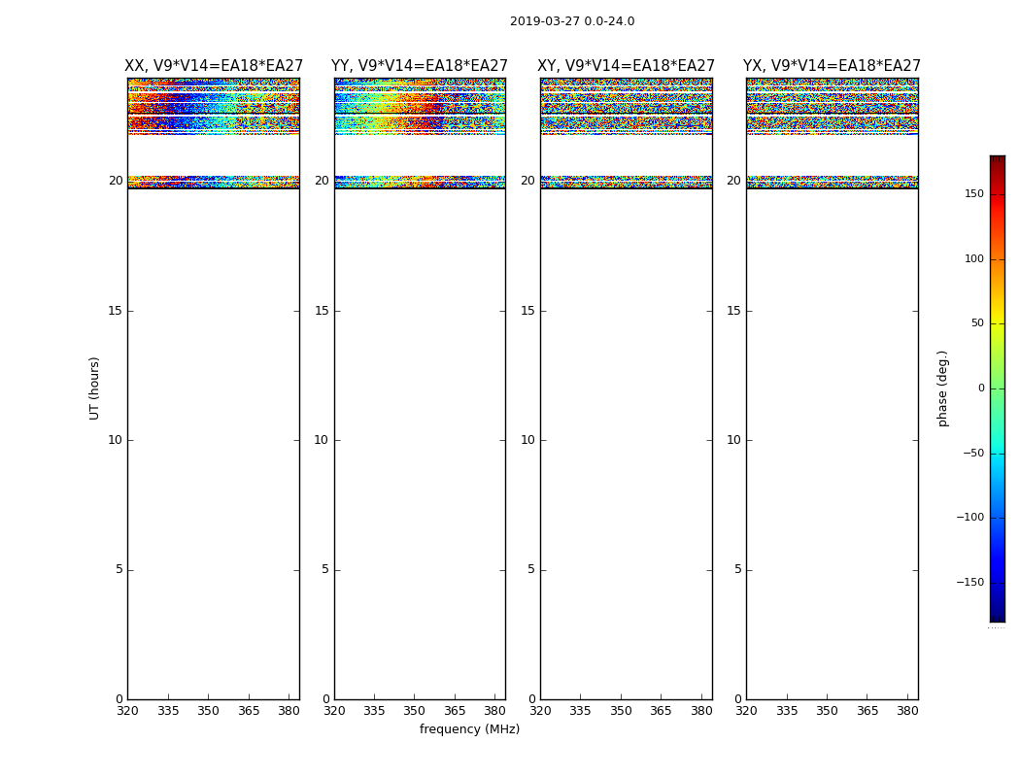Click the 380 tick label under YX panel
Viewport: 1020px width, 777px height.
[907, 711]
